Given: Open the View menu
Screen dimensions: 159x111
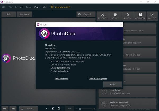Looking at the screenshot, I should click(36, 7).
